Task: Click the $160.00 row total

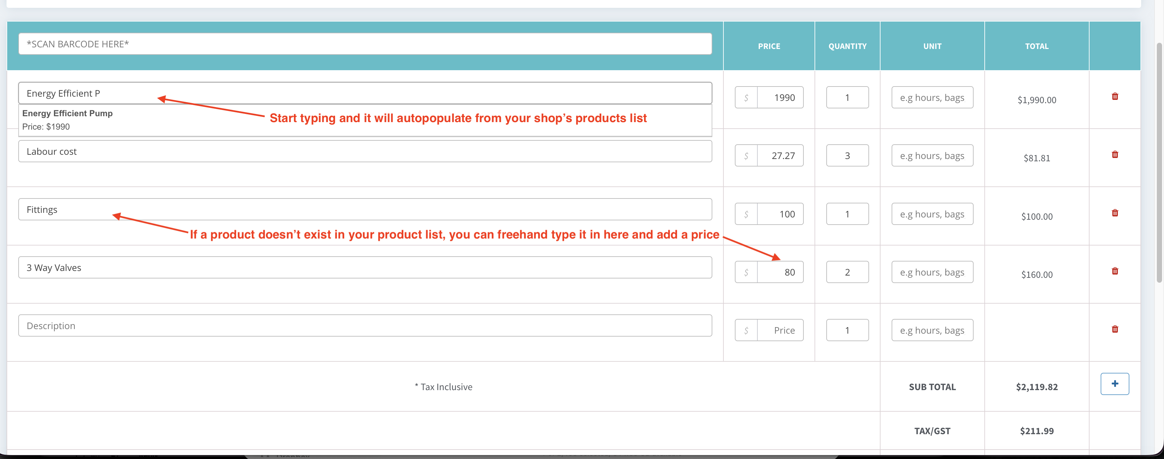Action: (x=1037, y=275)
